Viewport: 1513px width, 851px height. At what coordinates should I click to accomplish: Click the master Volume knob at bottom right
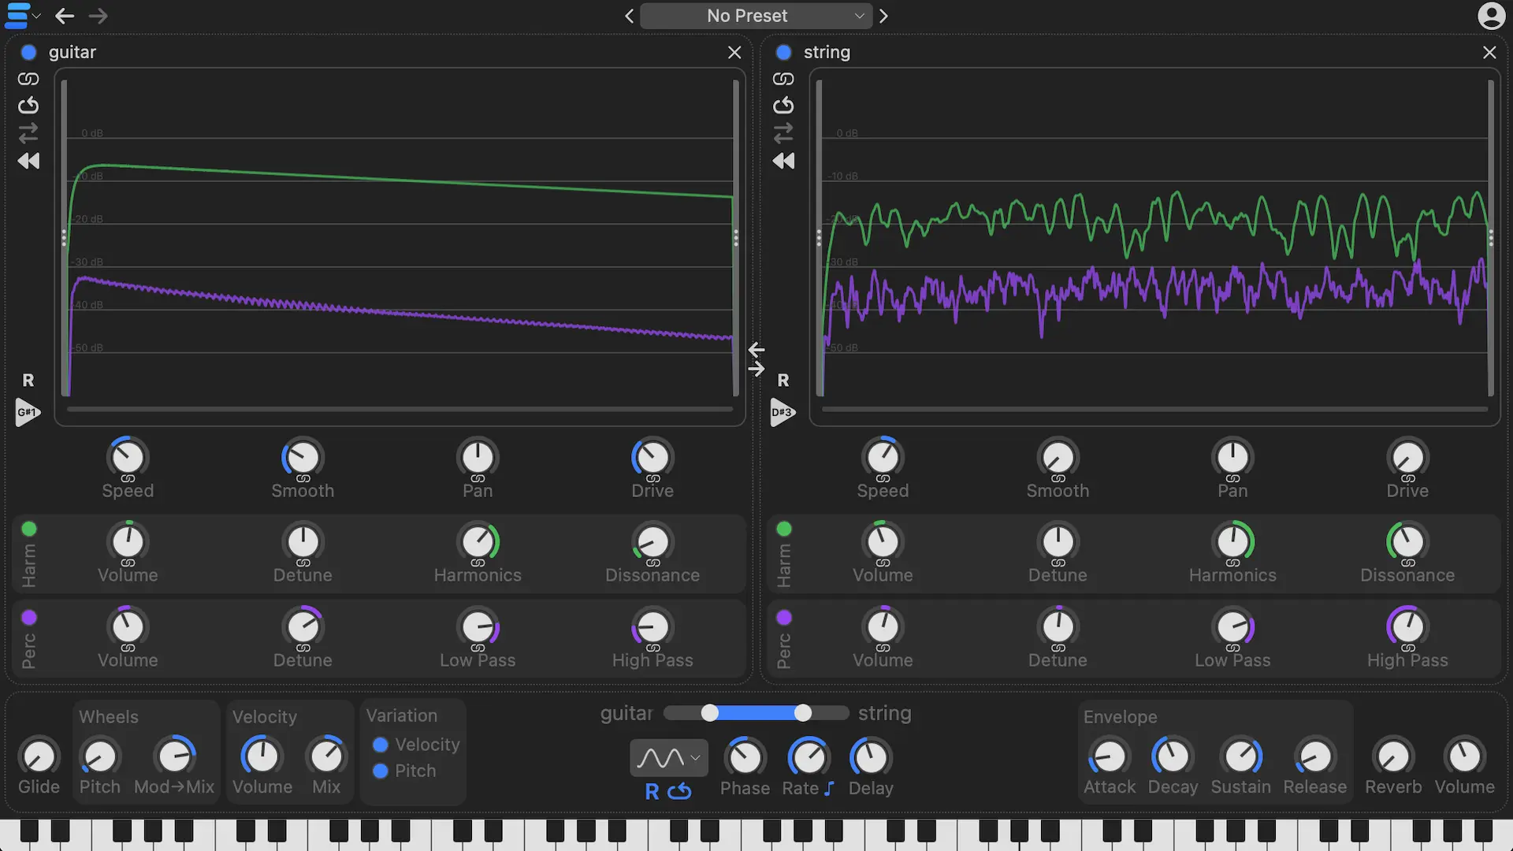pyautogui.click(x=1464, y=756)
